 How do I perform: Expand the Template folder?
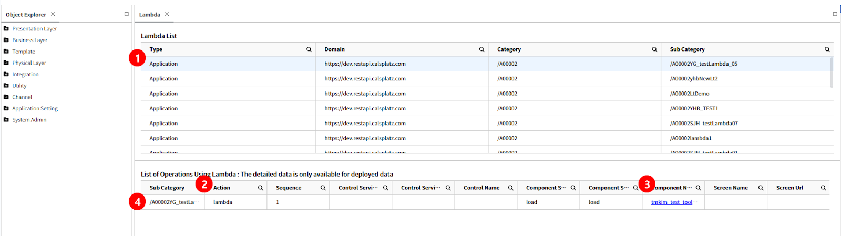click(x=6, y=52)
